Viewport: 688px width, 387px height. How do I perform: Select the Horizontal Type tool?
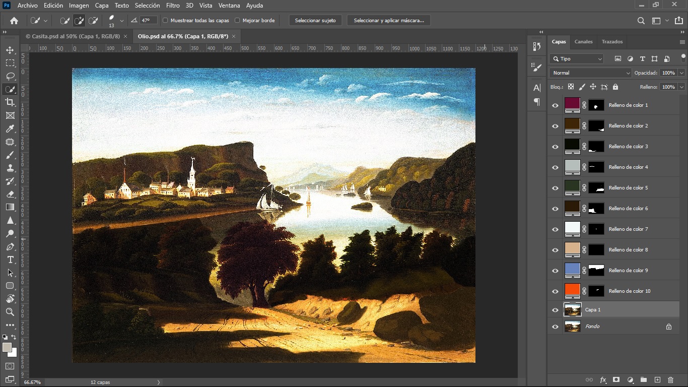(10, 260)
